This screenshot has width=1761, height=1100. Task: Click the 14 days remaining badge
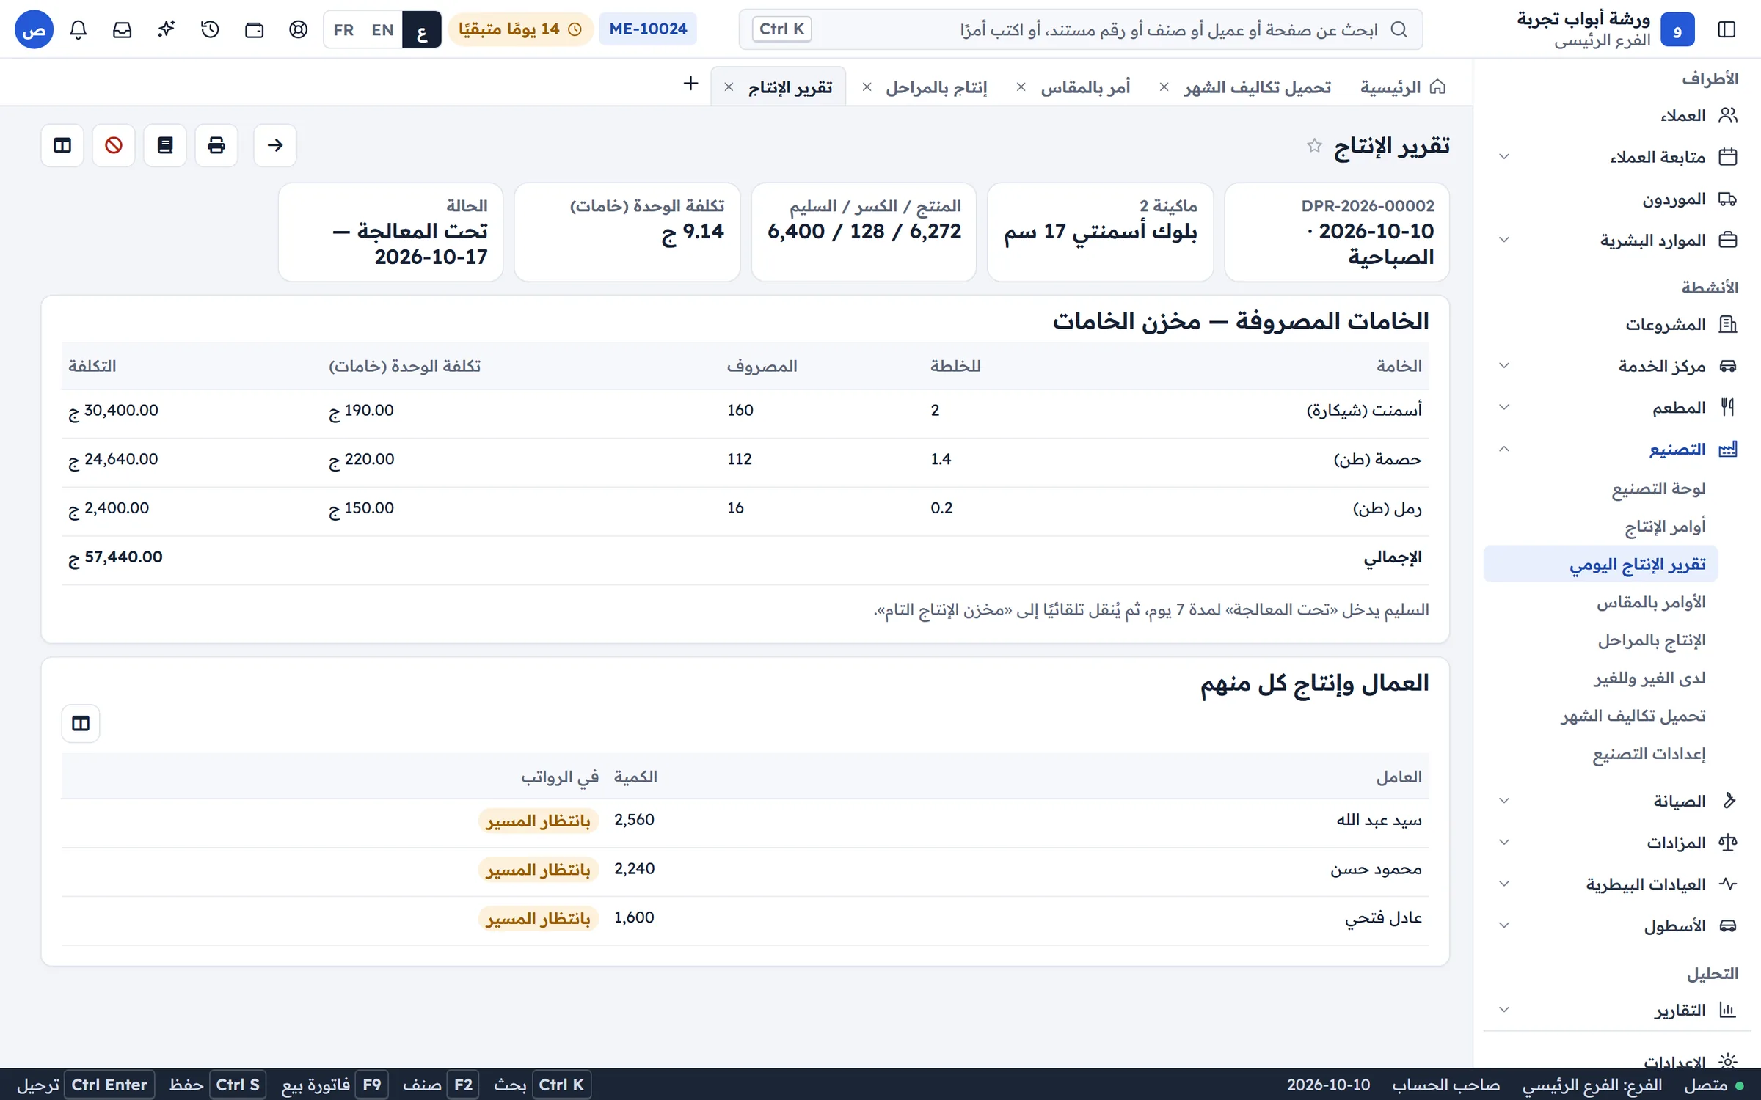[520, 29]
